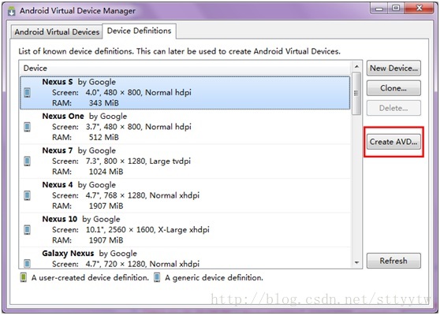Viewport: 440px width, 315px height.
Task: Click the blue generic device legend icon
Action: tap(157, 277)
